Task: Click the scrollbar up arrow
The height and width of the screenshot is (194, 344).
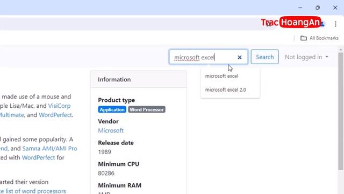Action: coord(340,50)
